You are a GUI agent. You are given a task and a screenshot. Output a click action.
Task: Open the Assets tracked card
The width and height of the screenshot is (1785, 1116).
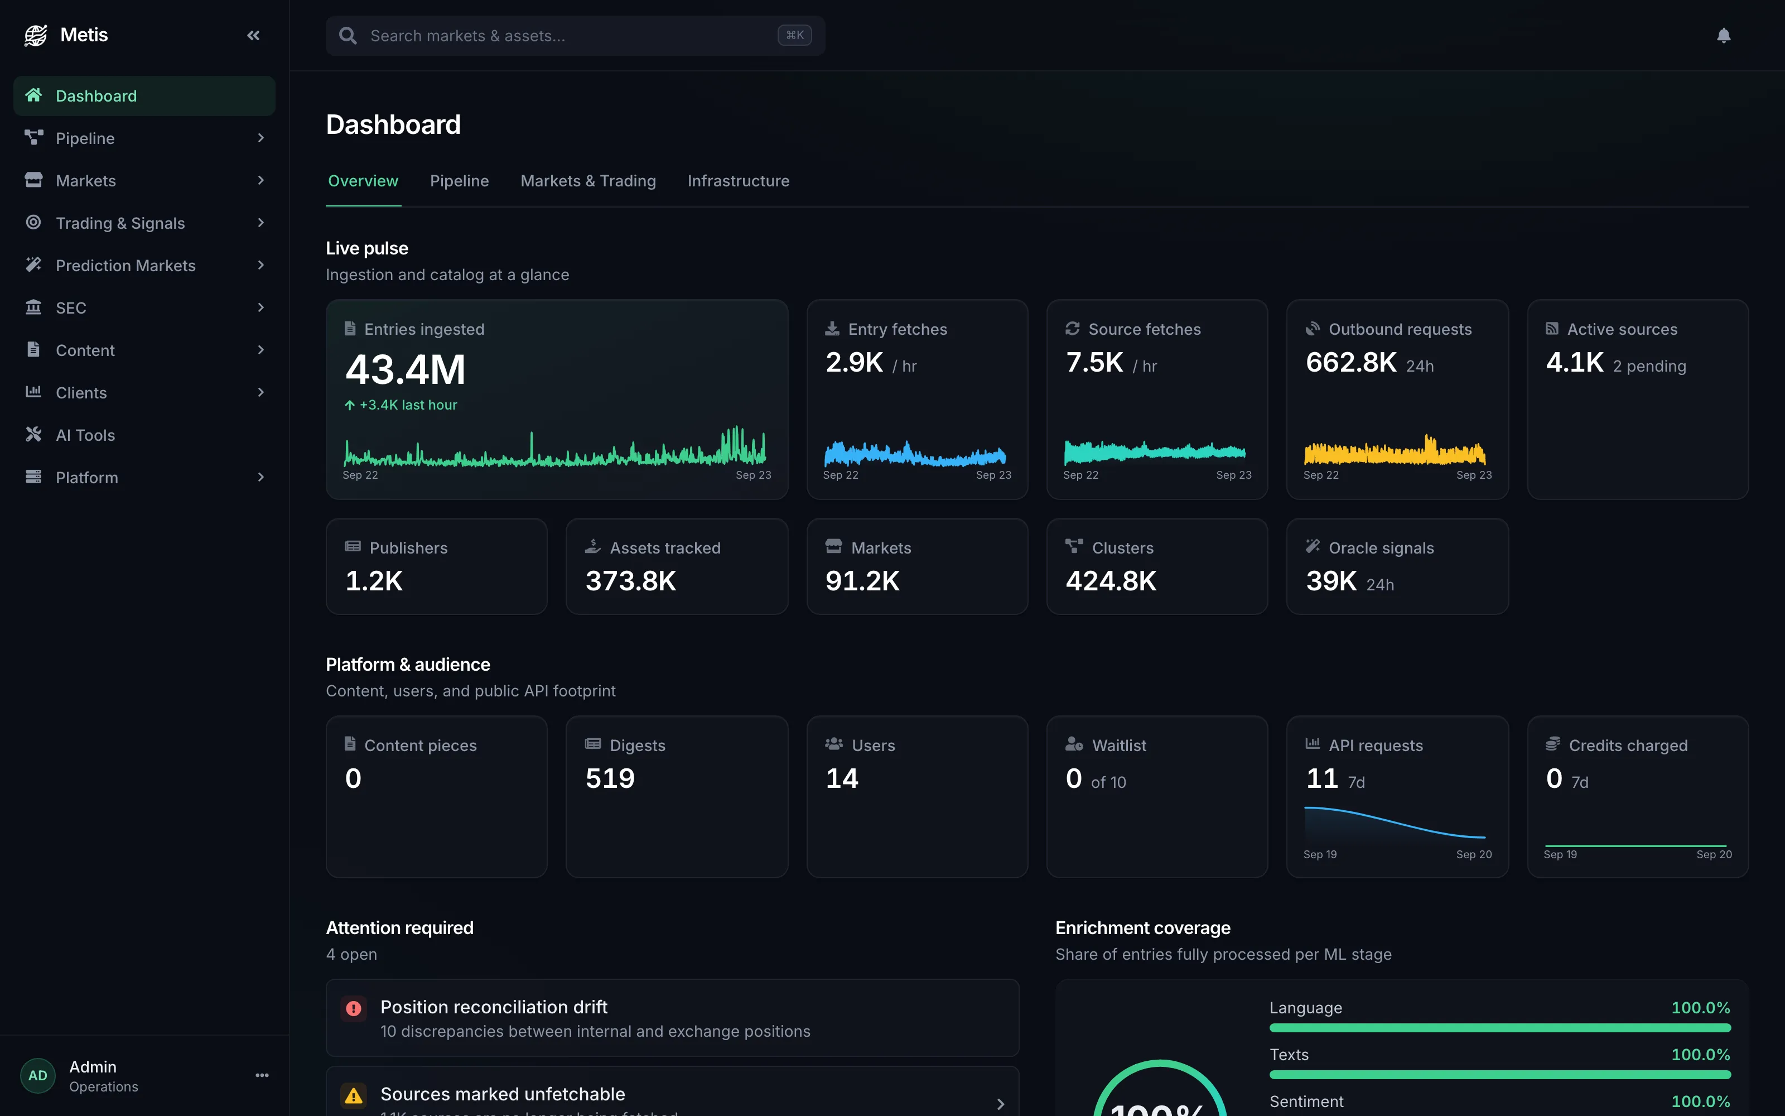point(677,566)
